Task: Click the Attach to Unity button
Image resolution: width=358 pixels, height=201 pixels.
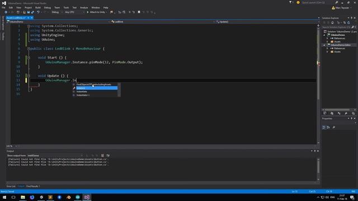Action: click(x=97, y=12)
